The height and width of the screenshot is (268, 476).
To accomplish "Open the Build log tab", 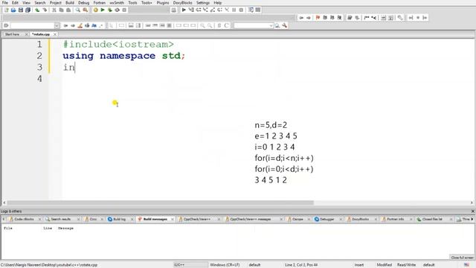I will 119,219.
